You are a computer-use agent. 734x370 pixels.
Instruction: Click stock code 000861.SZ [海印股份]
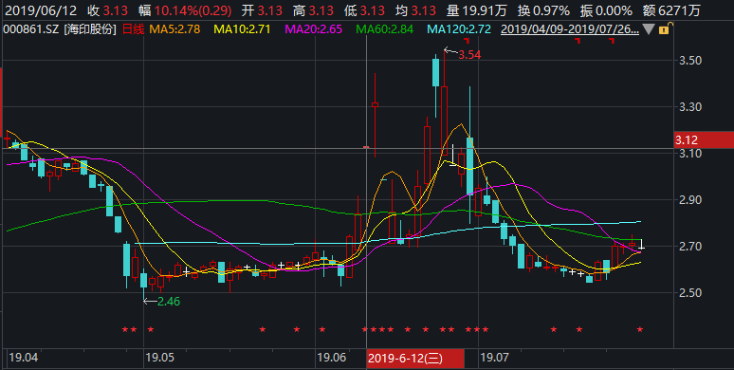click(x=60, y=29)
